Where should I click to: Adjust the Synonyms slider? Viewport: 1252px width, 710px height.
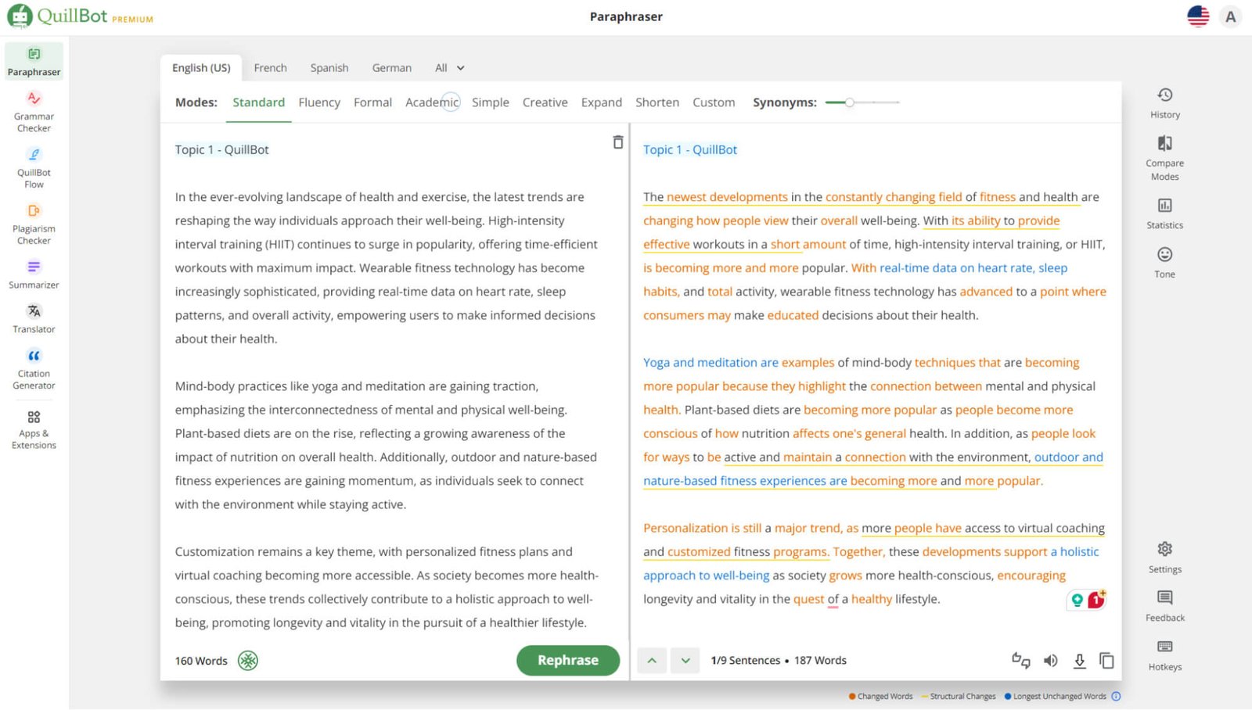[x=849, y=102]
